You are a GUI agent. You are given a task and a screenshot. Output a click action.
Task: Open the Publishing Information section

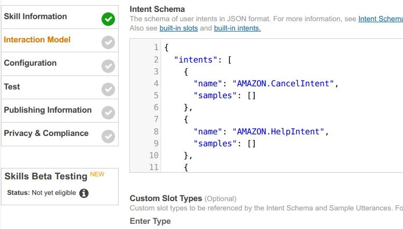pyautogui.click(x=48, y=110)
